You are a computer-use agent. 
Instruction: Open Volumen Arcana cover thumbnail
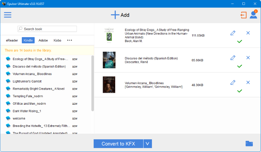coord(109,84)
